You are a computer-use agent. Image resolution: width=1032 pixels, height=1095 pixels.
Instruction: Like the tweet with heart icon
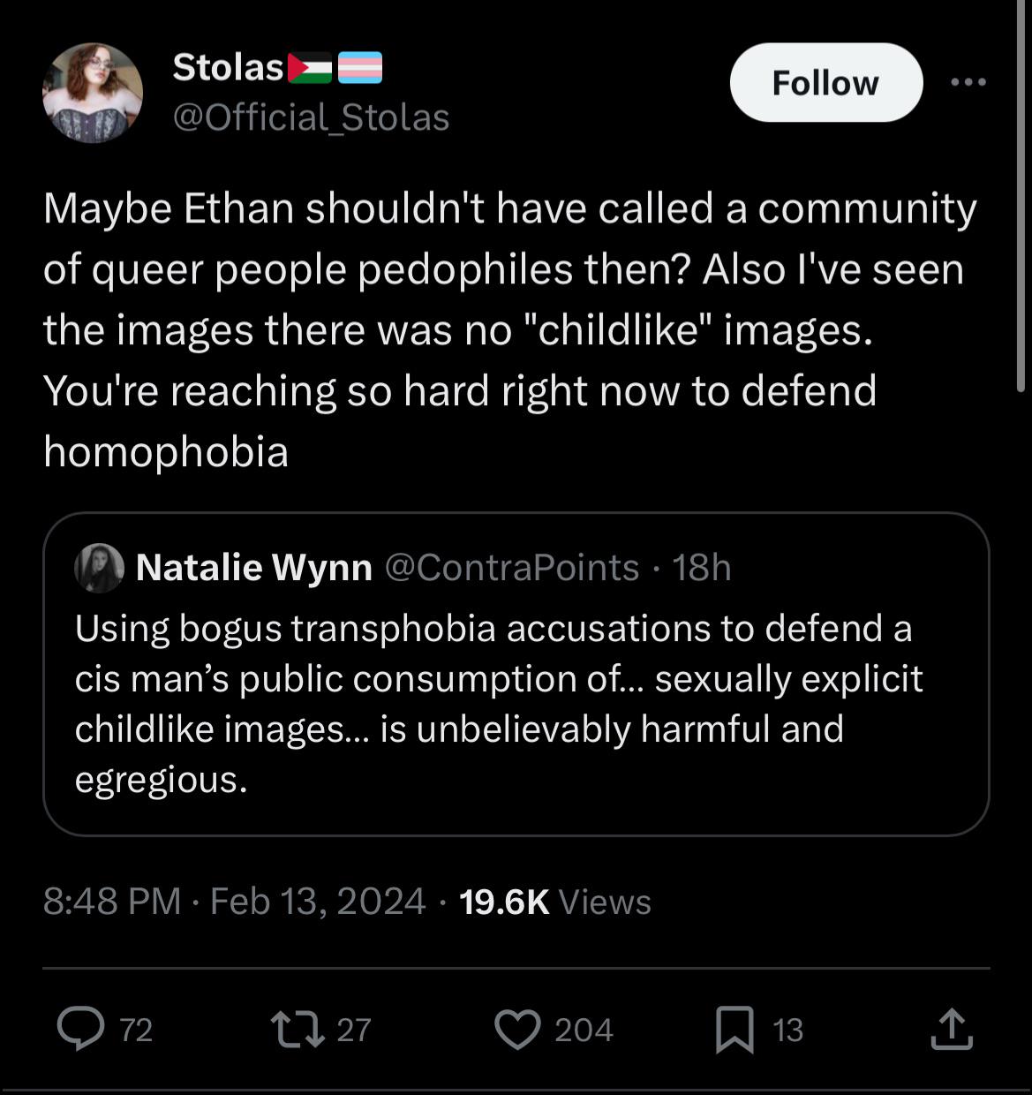click(x=516, y=1030)
